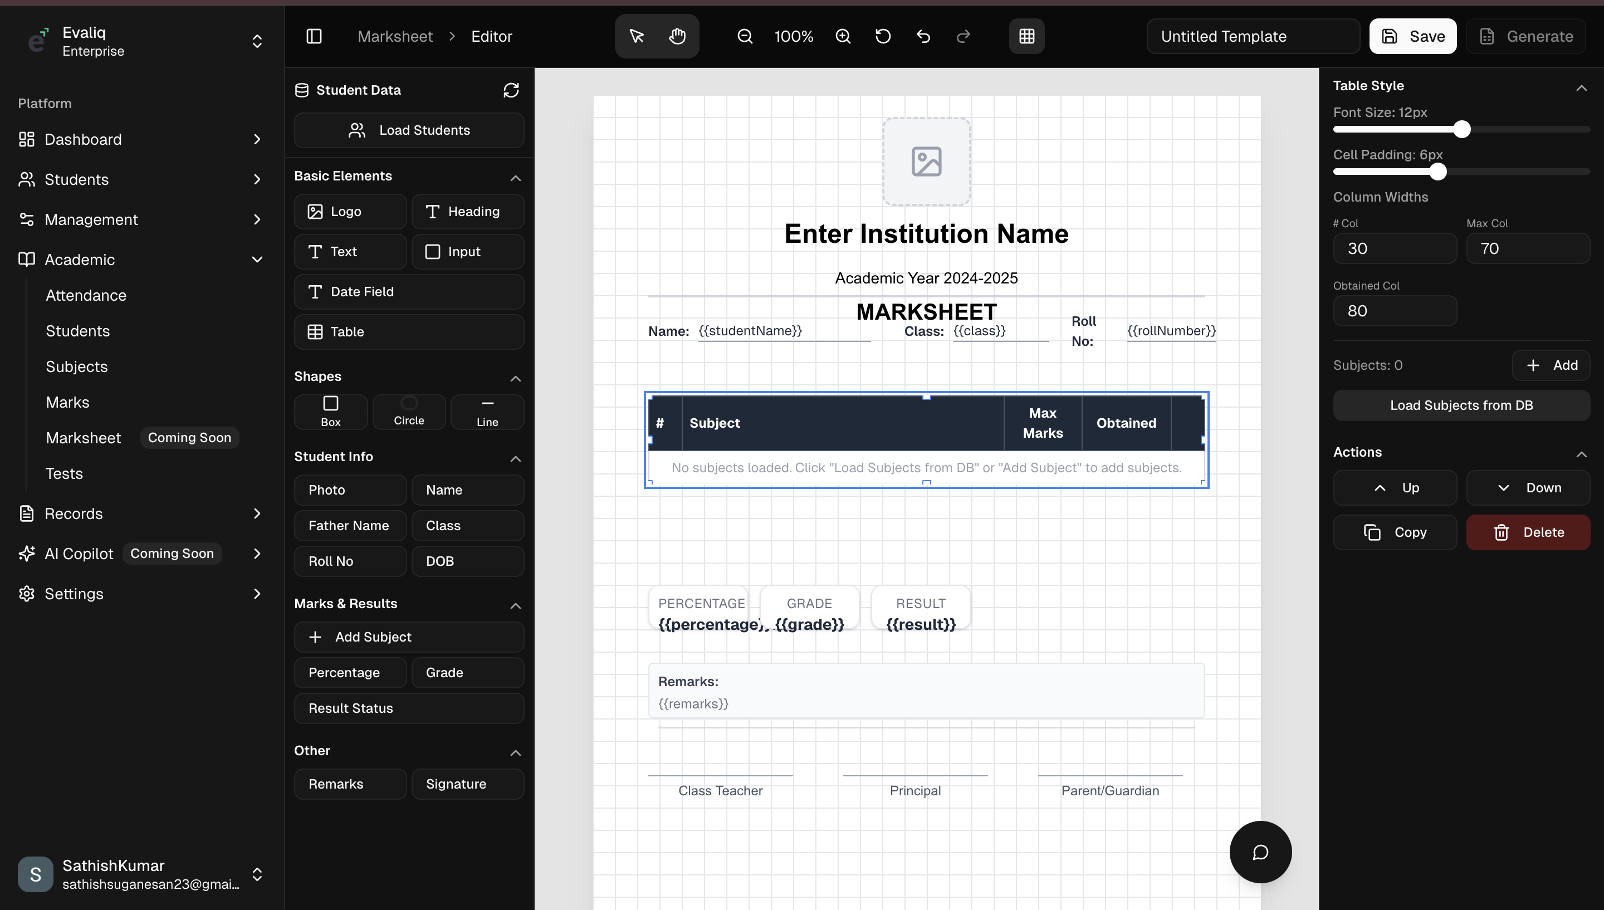Open the Evaliq Enterprise workspace switcher

pos(257,41)
